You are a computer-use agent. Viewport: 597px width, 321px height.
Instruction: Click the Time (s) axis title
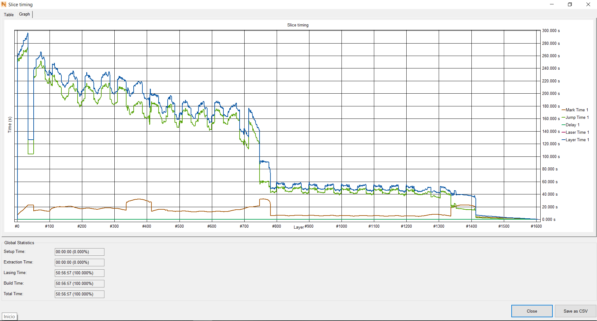(10, 125)
